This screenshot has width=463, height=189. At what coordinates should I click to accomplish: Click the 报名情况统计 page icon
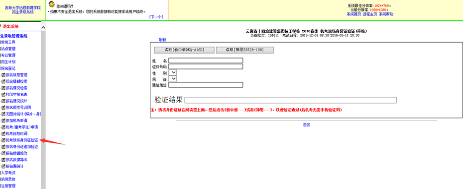click(3, 101)
